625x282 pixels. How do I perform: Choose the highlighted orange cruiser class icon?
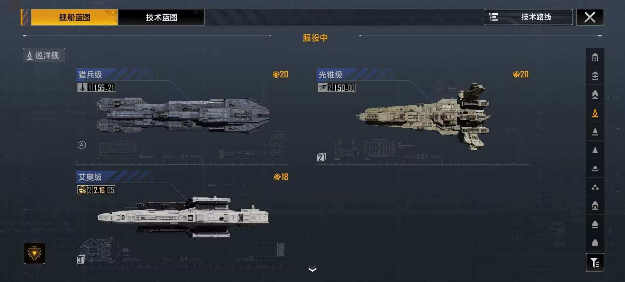point(595,113)
